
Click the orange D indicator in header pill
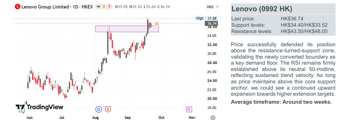[x=104, y=7]
